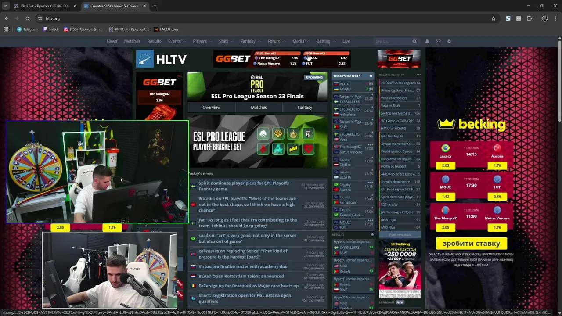This screenshot has height=316, width=562.
Task: Close the Counter-Strike News browser tab
Action: pyautogui.click(x=144, y=6)
